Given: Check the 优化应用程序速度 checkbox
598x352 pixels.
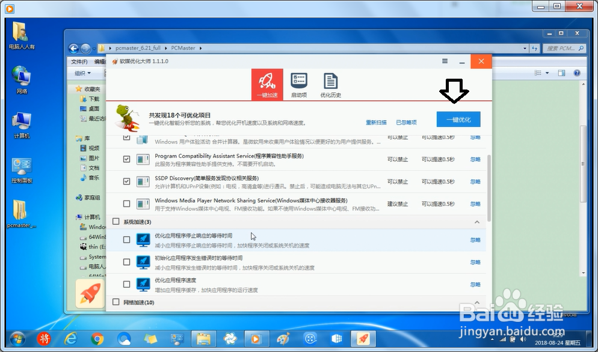Looking at the screenshot, I should (x=126, y=284).
